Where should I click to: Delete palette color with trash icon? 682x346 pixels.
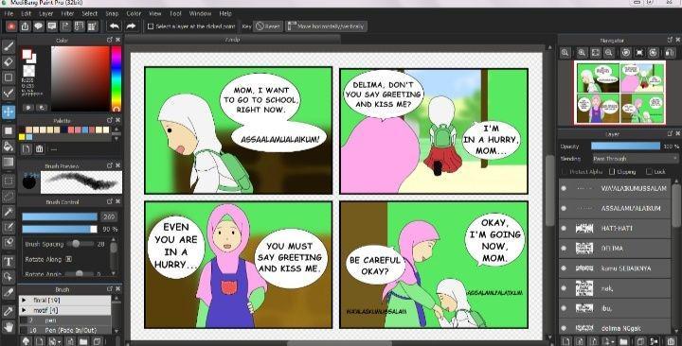click(40, 149)
